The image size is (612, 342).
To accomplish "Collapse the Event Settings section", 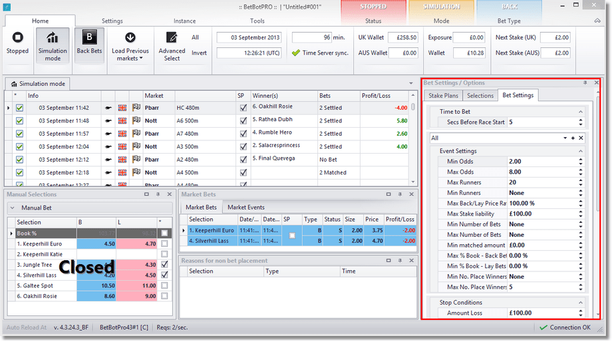I will click(580, 151).
